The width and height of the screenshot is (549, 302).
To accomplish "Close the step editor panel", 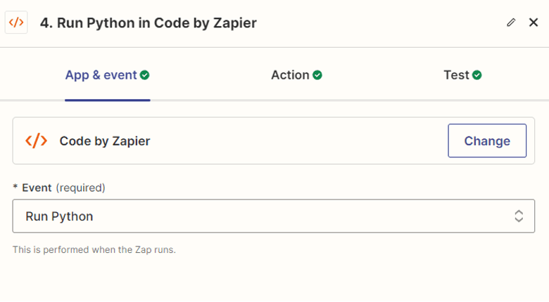I will [534, 22].
